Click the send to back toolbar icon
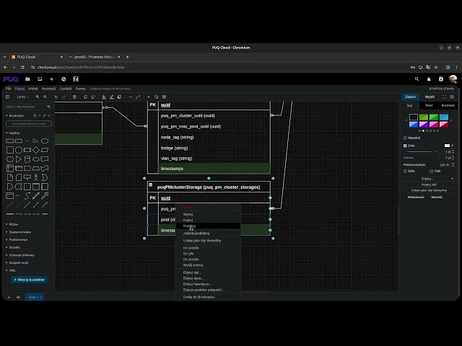This screenshot has height=346, width=462. tap(93, 97)
